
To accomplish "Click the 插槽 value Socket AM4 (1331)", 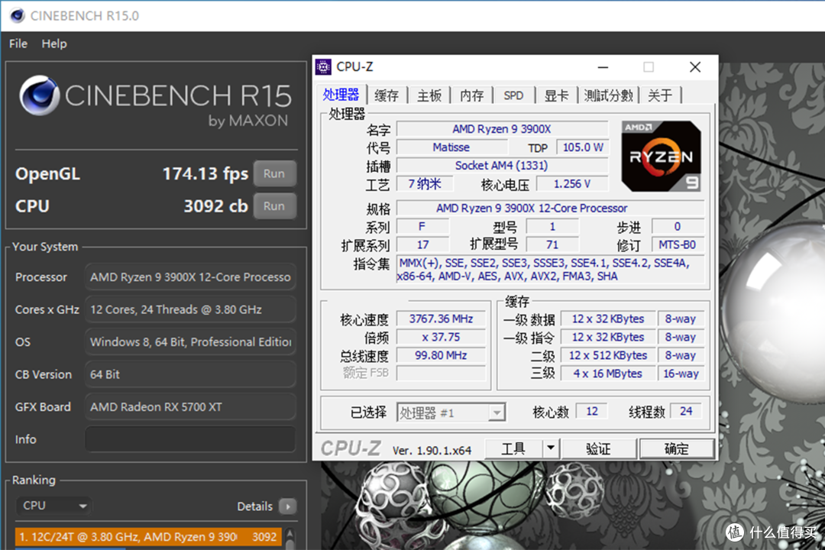I will click(x=502, y=166).
